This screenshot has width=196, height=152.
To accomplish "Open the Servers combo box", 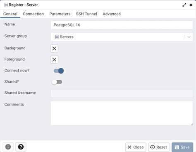I will click(x=122, y=37).
